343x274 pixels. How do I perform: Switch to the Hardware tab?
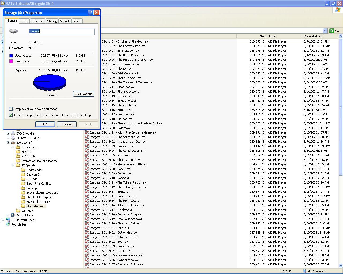pyautogui.click(x=38, y=21)
